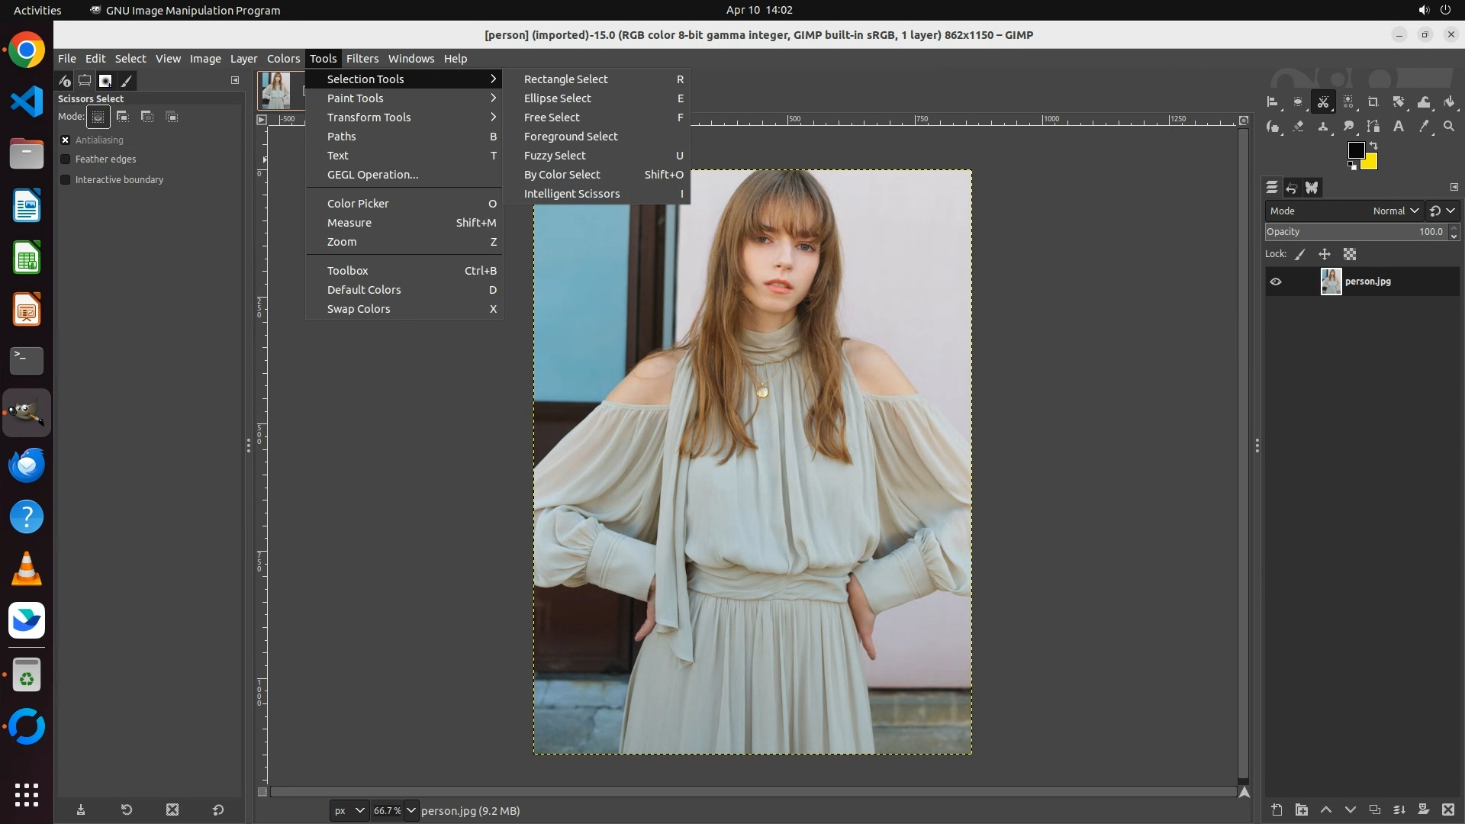Hide the person.jpg layer eye
The height and width of the screenshot is (824, 1465).
tap(1276, 282)
